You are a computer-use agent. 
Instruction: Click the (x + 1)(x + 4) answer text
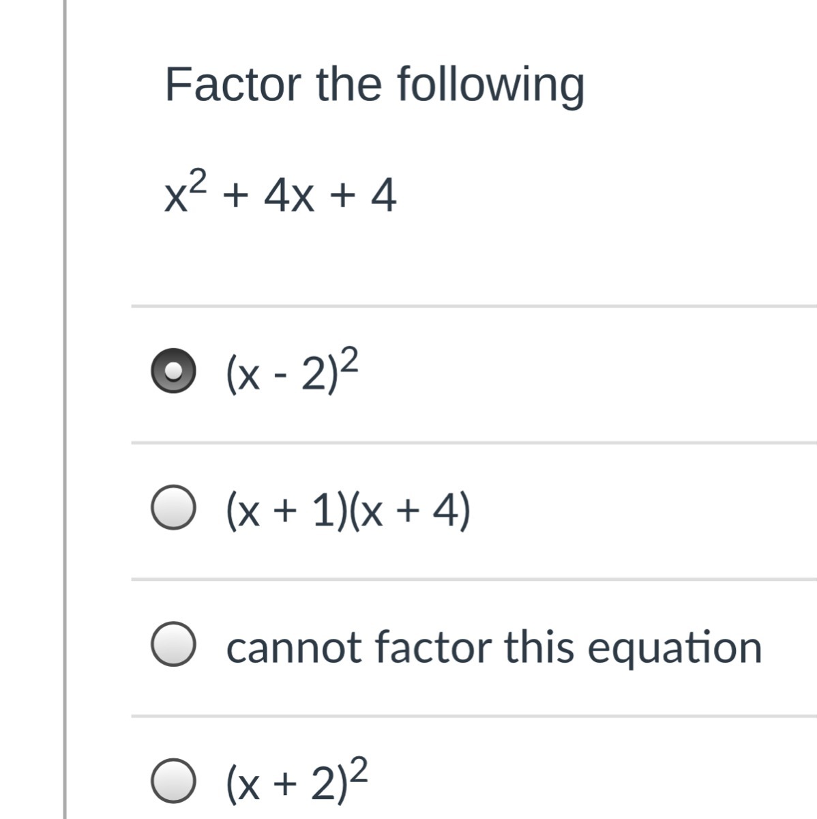coord(348,511)
